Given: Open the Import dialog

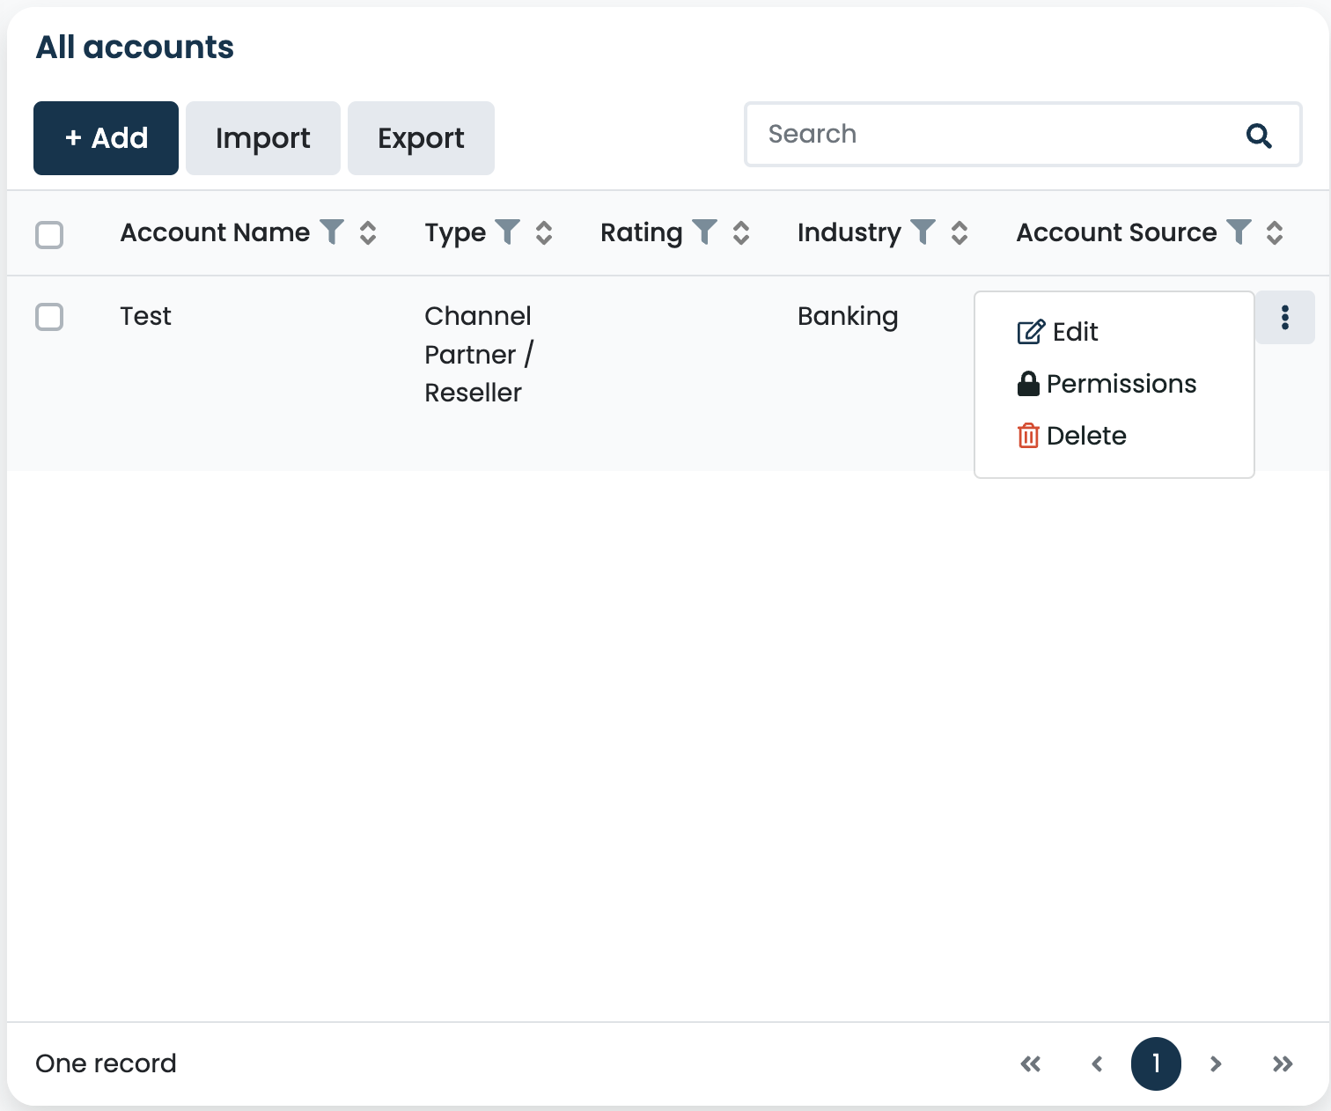Looking at the screenshot, I should 263,138.
